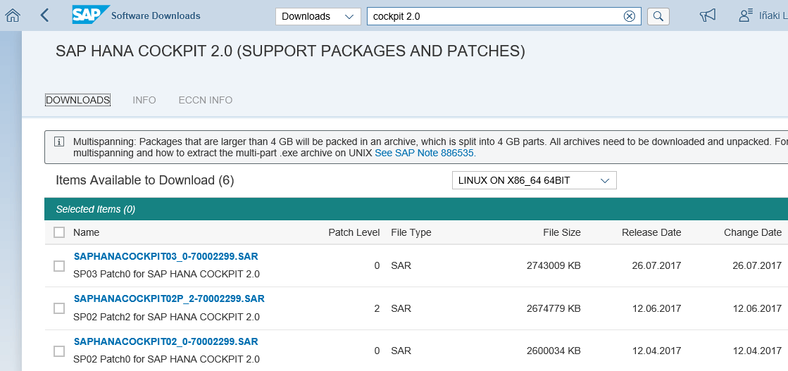This screenshot has width=788, height=371.
Task: Click the description SP03 Patch0 for SAP HANA COCKPIT 2.0
Action: point(166,275)
